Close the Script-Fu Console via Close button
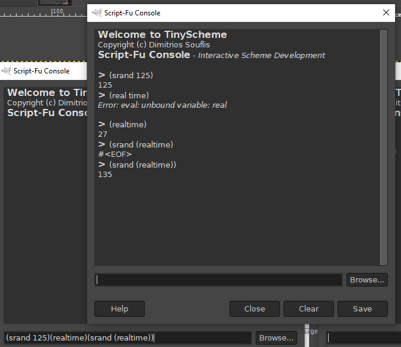Screen dimensions: 401x347 point(254,309)
